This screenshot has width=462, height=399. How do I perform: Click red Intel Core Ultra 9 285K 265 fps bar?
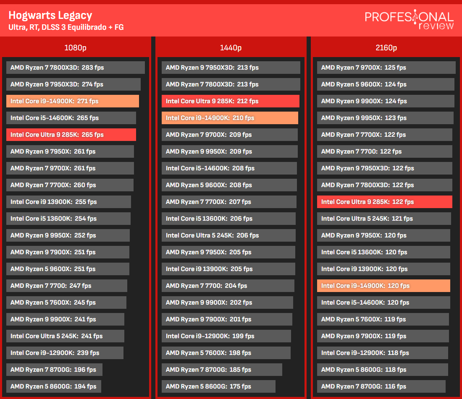pyautogui.click(x=71, y=135)
